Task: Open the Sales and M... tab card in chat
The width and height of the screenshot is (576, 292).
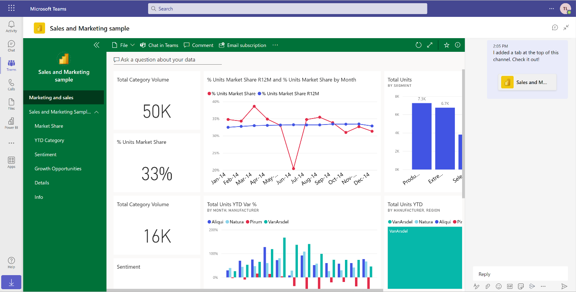Action: click(527, 82)
